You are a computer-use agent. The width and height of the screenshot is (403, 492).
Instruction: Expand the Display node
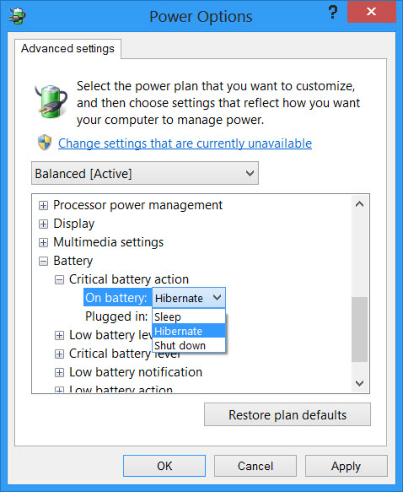[43, 224]
